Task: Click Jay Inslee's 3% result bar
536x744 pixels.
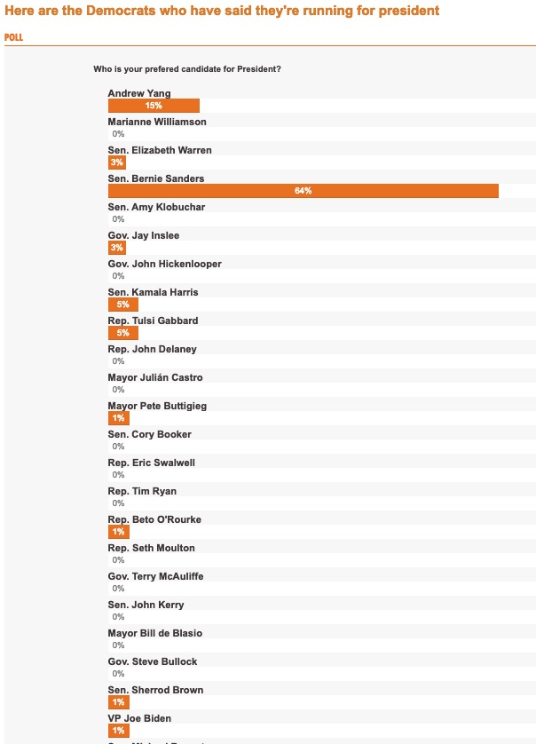Action: tap(117, 248)
